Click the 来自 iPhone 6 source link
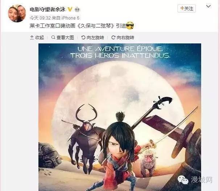220x191 pixels. (x=66, y=18)
